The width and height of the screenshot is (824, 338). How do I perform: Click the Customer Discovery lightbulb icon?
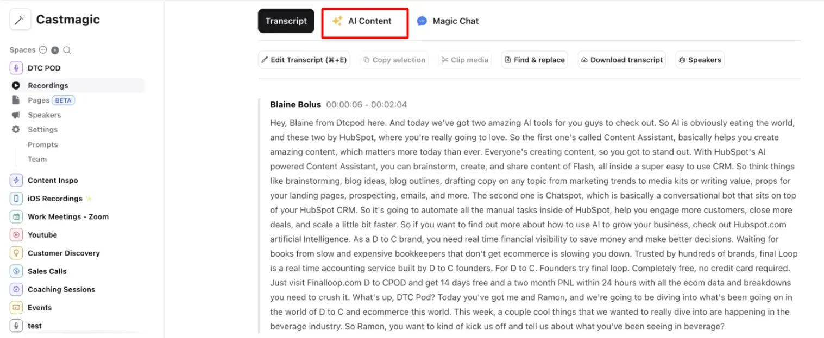pyautogui.click(x=16, y=253)
